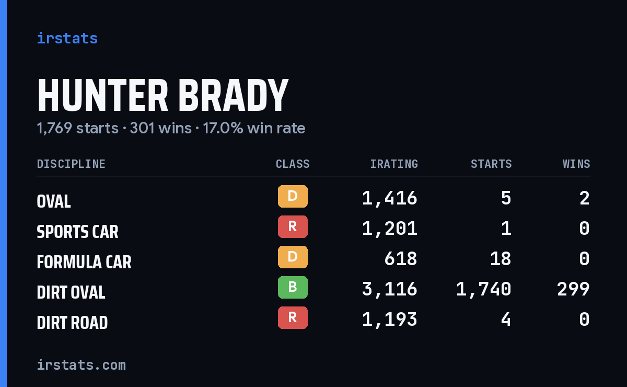Click the Dirt Oval iRating value 3,116
Screen dimensions: 627x387
tap(390, 289)
